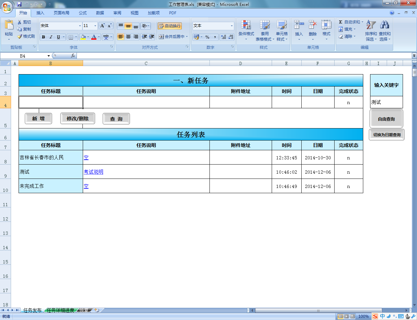Switch to sheet tab 任务详细进度
417x320 pixels.
tap(61, 310)
